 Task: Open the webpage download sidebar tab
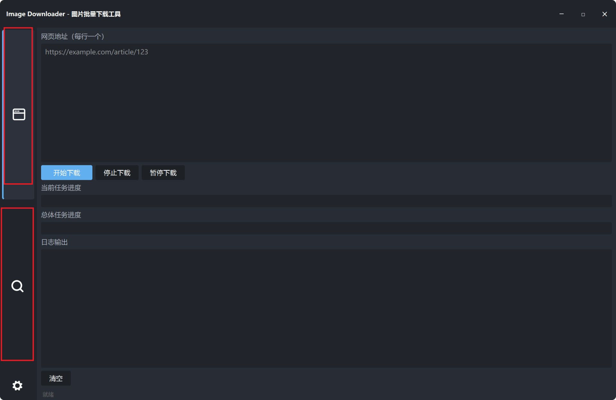coord(19,114)
